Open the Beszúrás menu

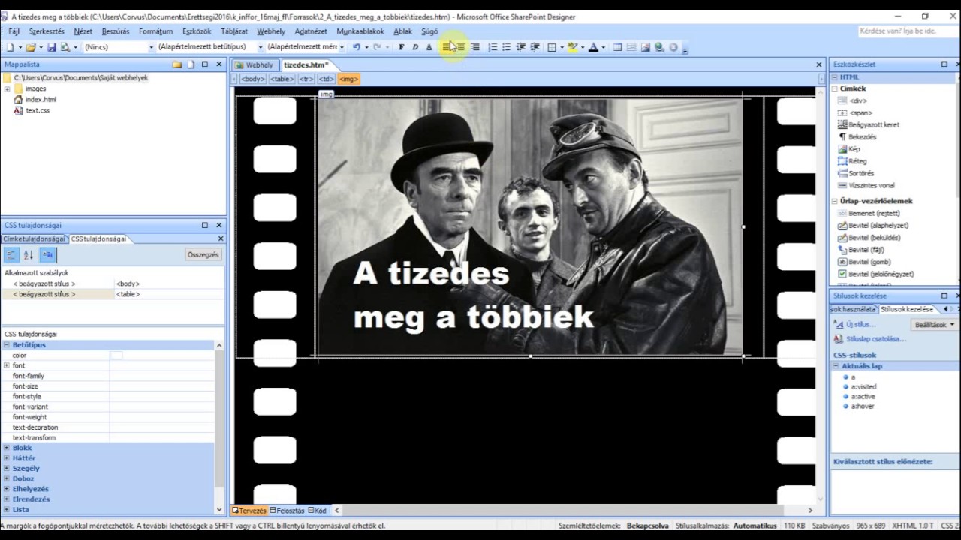(x=116, y=31)
